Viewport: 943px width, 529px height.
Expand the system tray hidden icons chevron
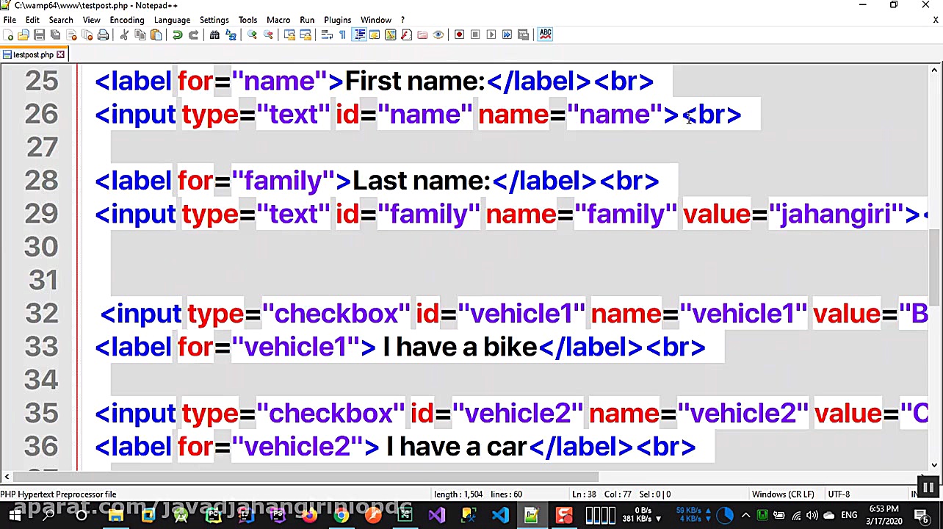tap(745, 515)
